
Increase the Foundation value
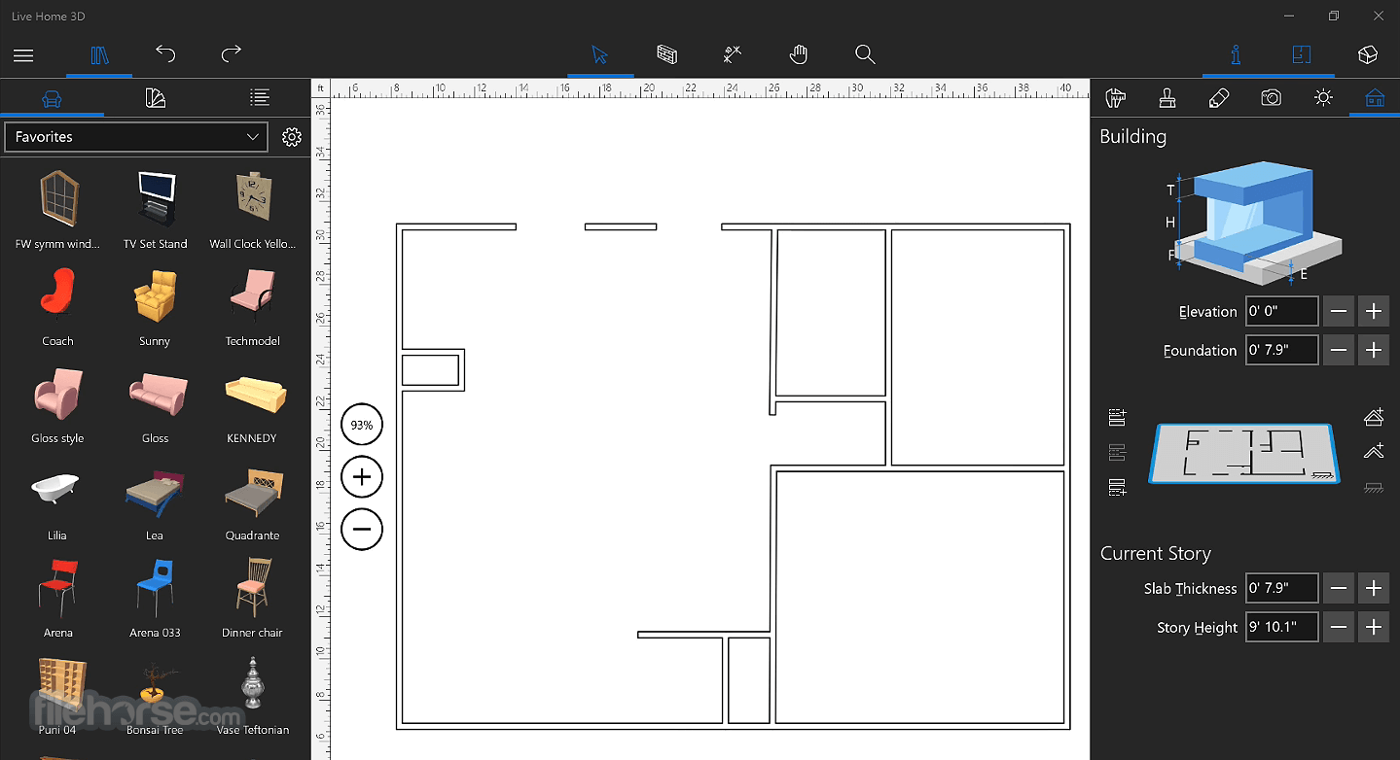pos(1374,351)
